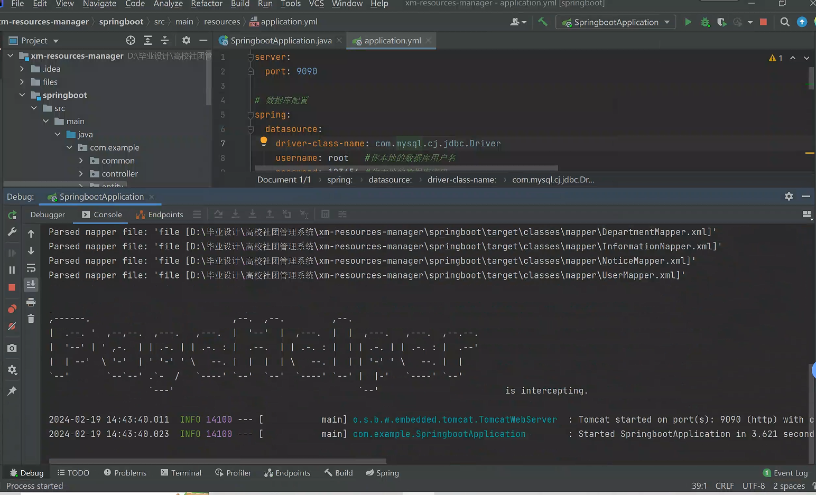
Task: Run with coverage shield icon
Action: click(x=721, y=22)
